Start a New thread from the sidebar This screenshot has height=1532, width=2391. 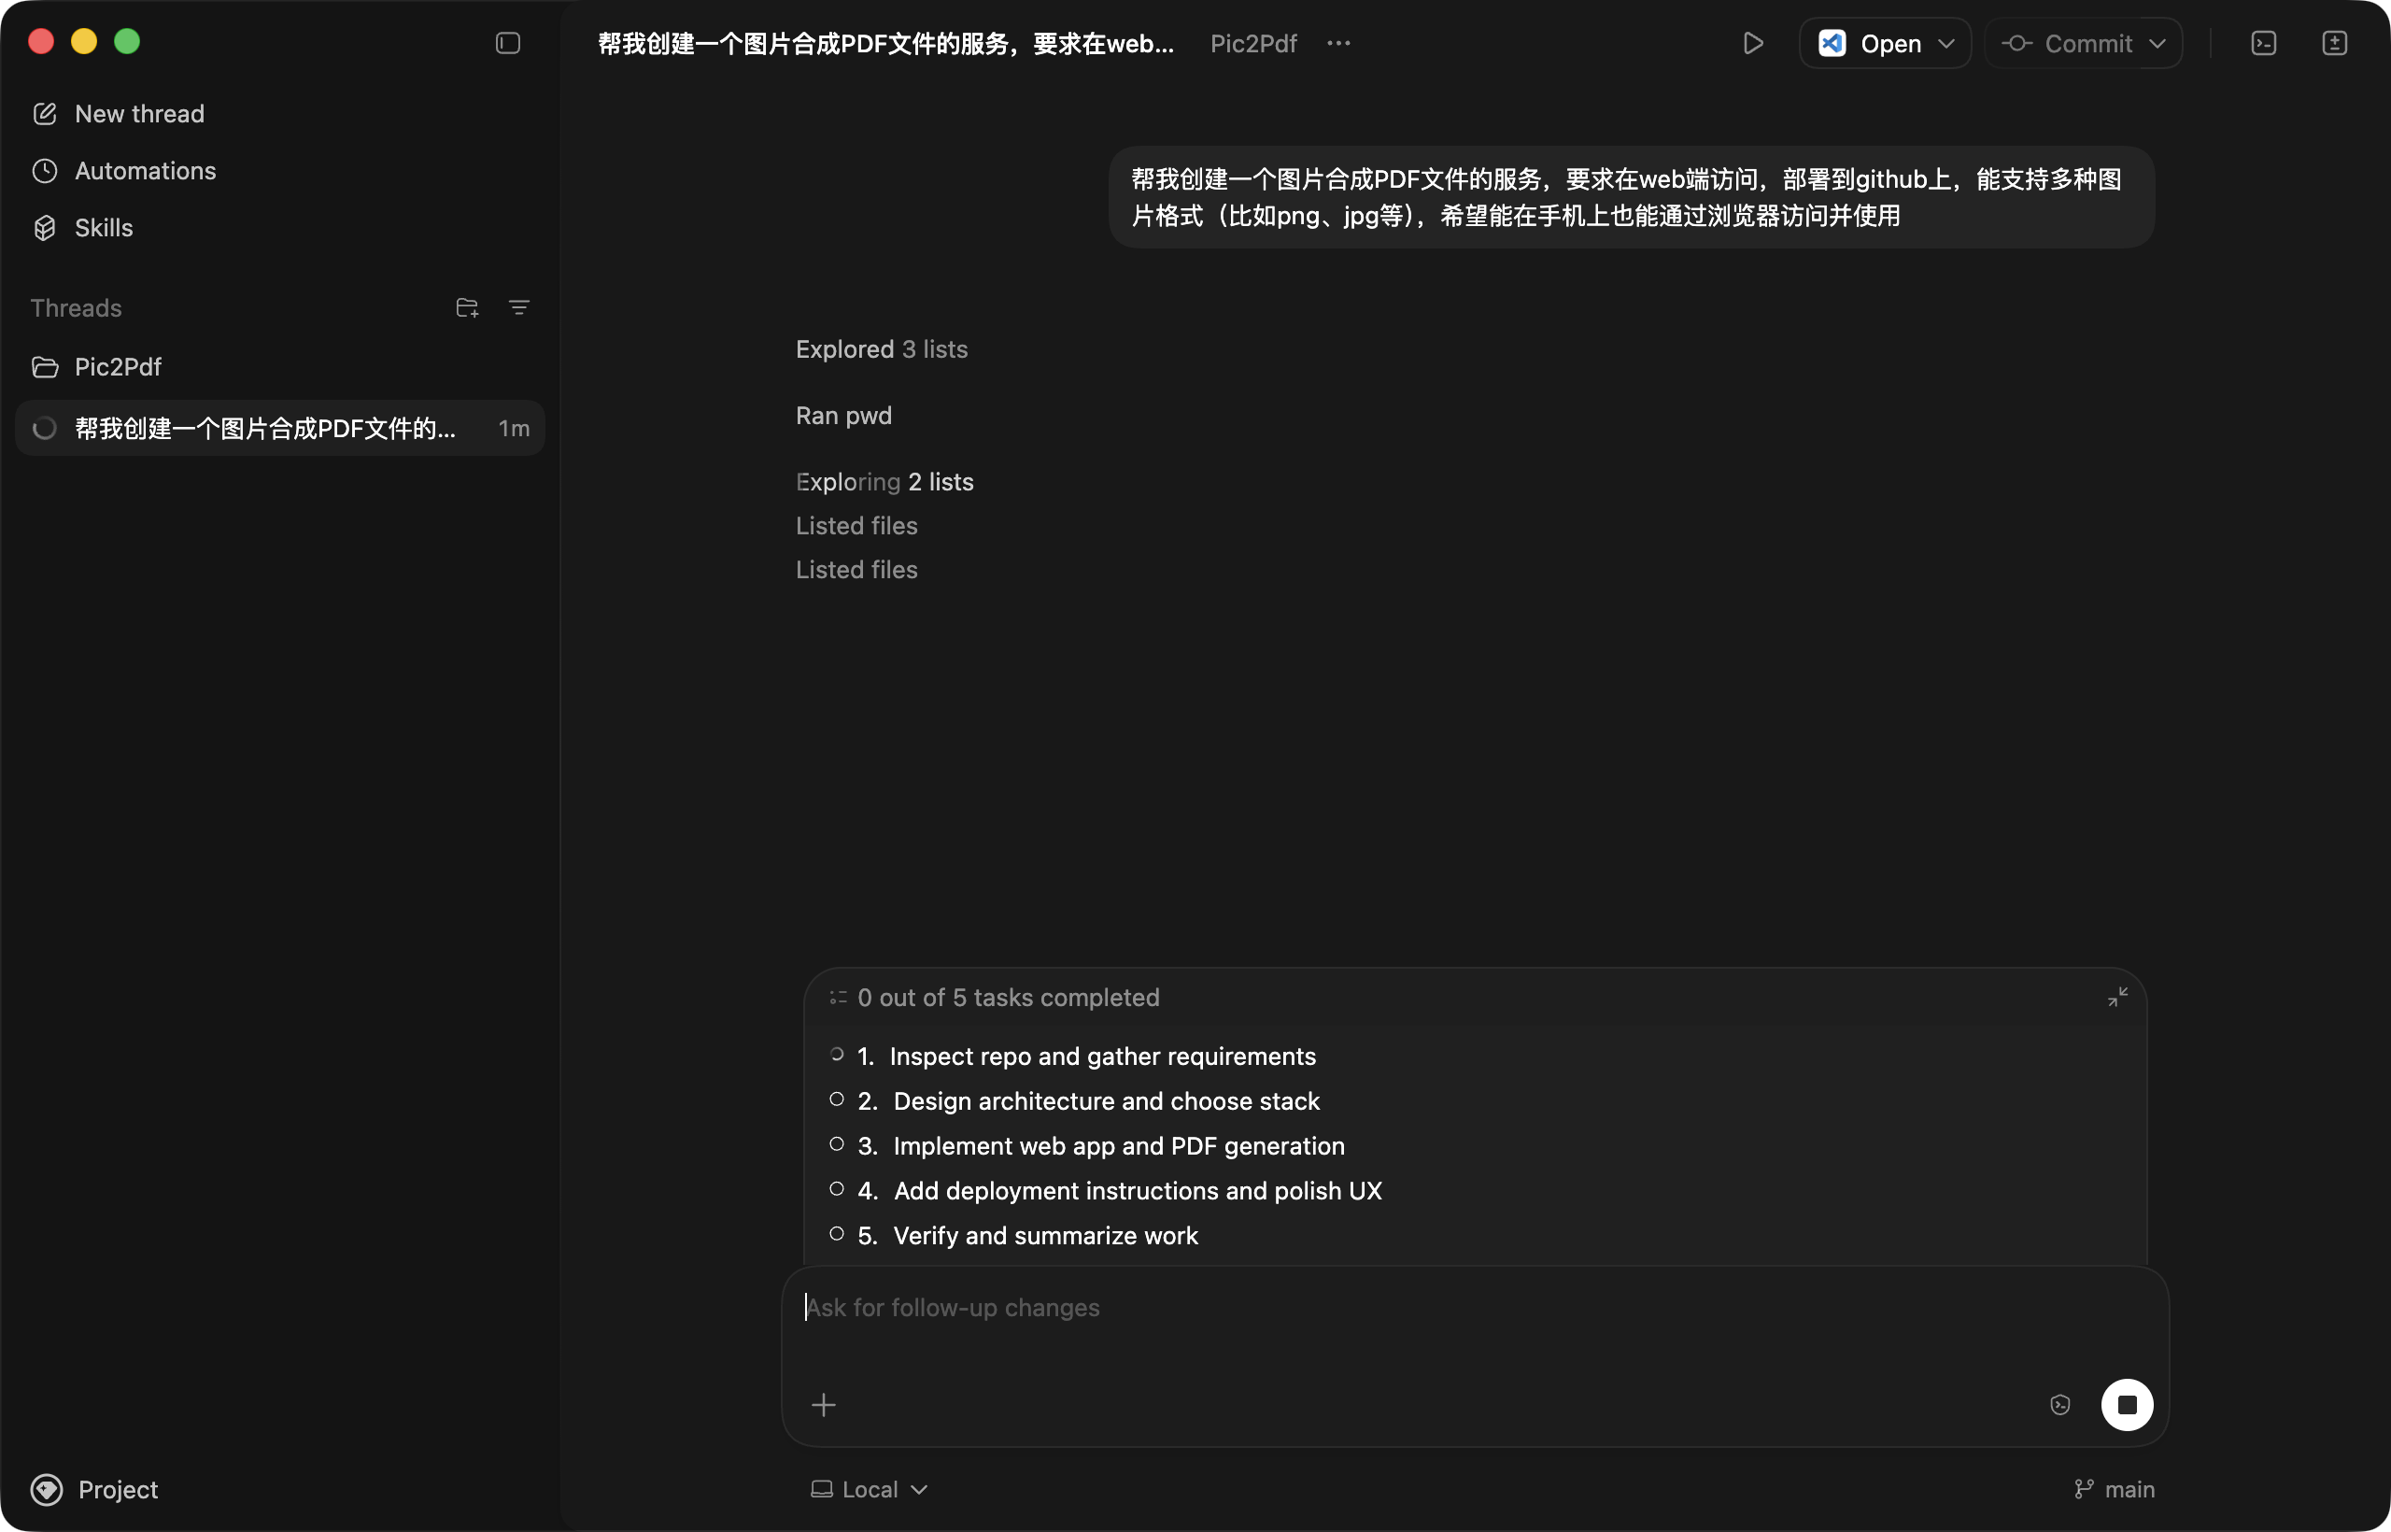tap(138, 113)
